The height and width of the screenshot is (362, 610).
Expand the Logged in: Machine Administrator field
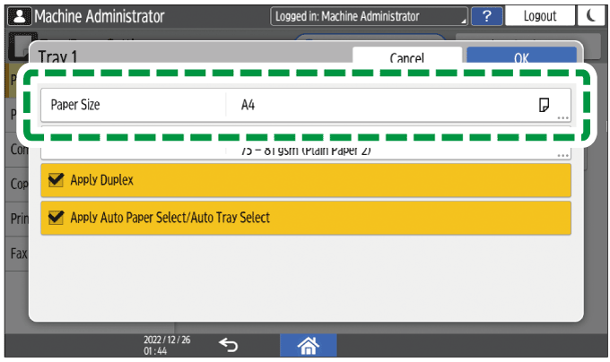tap(370, 15)
